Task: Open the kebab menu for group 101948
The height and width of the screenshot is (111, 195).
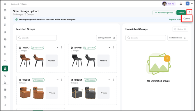Action: pos(113,47)
